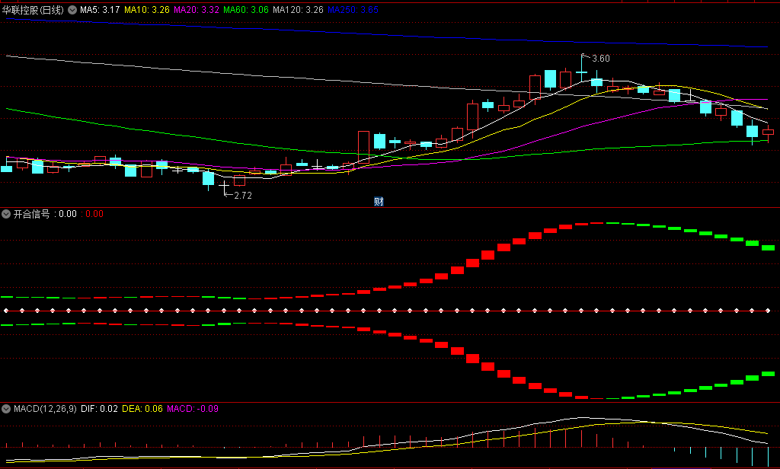Click the MA5: 3.17 label
Viewport: 780px width, 469px height.
(100, 9)
